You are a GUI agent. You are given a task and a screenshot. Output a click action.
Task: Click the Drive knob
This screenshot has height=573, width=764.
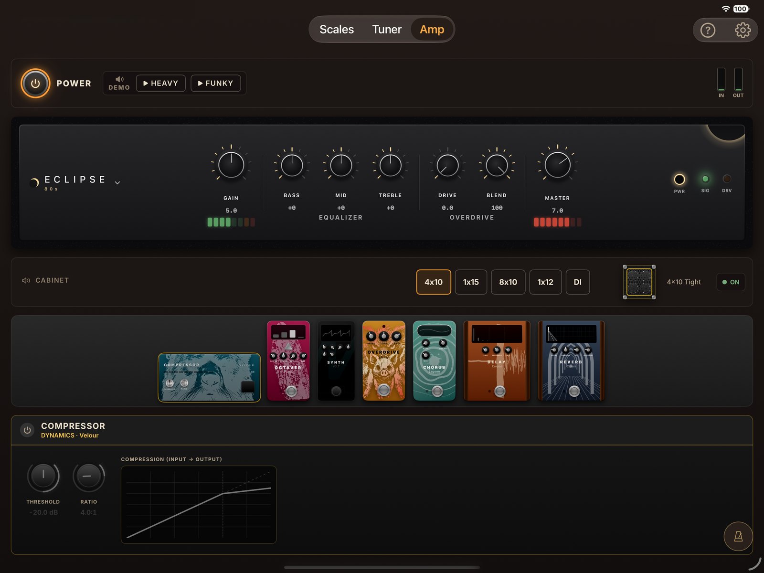(447, 166)
